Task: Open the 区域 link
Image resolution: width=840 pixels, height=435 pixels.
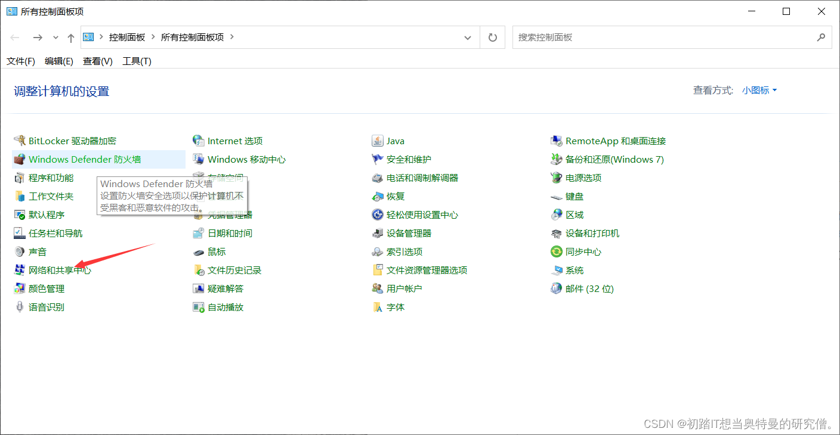Action: coord(575,215)
